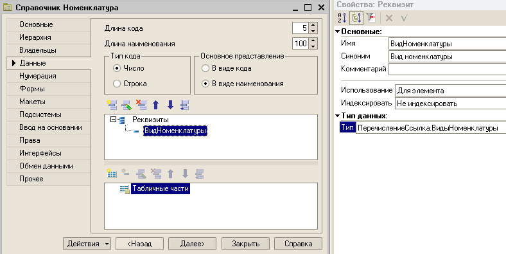
Task: Select Строка radio button for code type
Action: point(116,84)
